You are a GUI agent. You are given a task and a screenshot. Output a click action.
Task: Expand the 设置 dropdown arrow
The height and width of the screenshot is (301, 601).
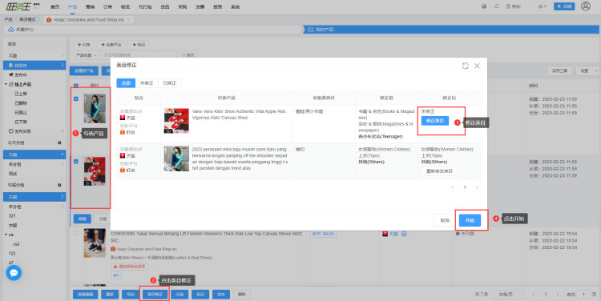pyautogui.click(x=595, y=70)
